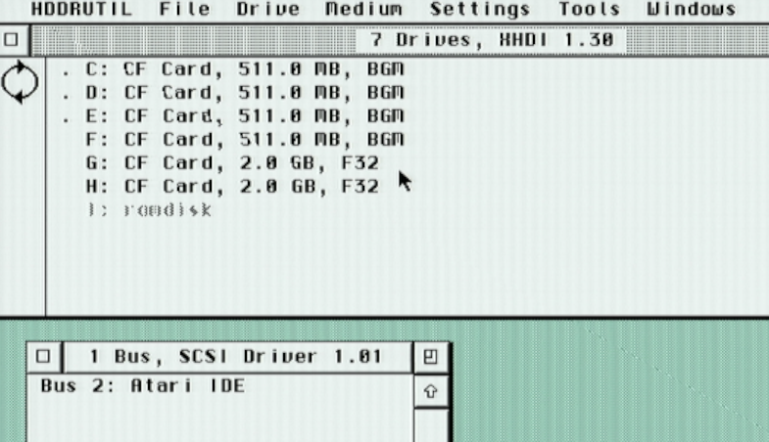Click the scroll up arrow in SCSI Driver window

(431, 391)
